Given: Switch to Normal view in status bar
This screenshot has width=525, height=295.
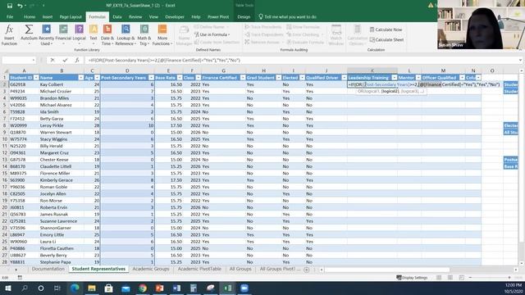Looking at the screenshot, I should (439, 278).
